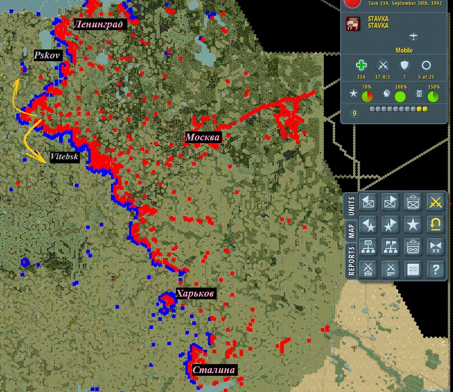Open crossed swords with checklist icon

[368, 270]
